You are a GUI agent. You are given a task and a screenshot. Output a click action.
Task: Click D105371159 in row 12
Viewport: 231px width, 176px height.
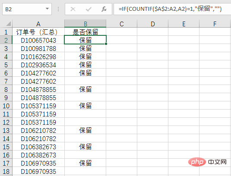[38, 122]
